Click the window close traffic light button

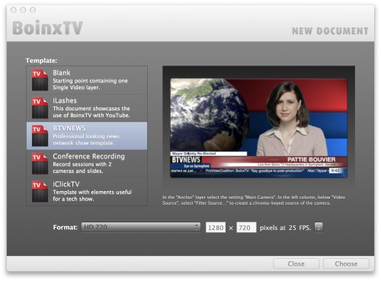(14, 10)
